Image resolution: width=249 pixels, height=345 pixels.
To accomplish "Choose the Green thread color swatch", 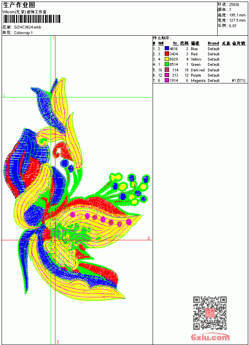I will [167, 64].
